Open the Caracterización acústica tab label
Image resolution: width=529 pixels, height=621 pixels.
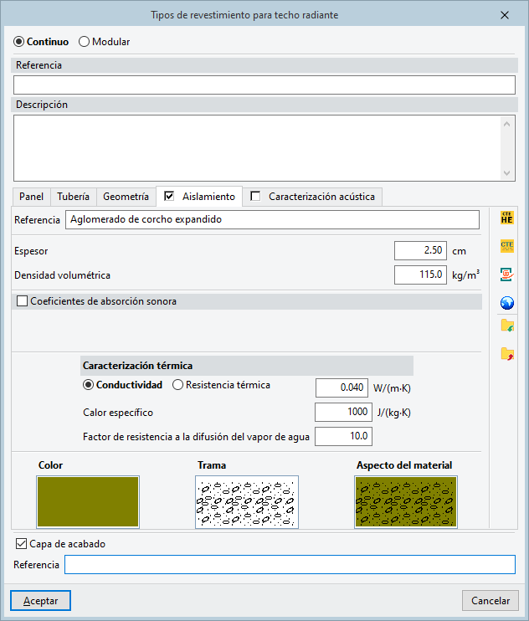click(x=321, y=197)
